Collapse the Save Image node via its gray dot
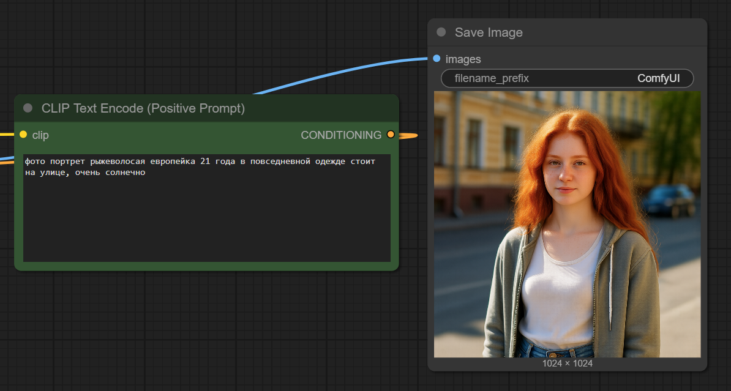Screen dimensions: 731x391 tap(441, 32)
